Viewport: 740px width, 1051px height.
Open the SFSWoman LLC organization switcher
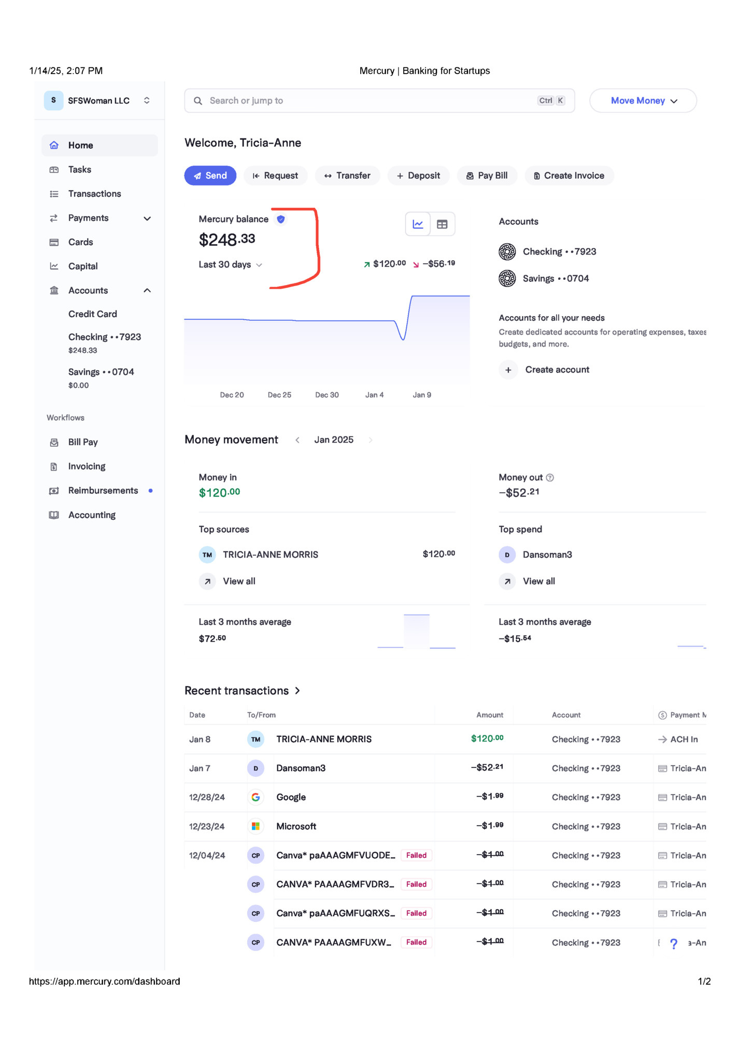pos(98,101)
